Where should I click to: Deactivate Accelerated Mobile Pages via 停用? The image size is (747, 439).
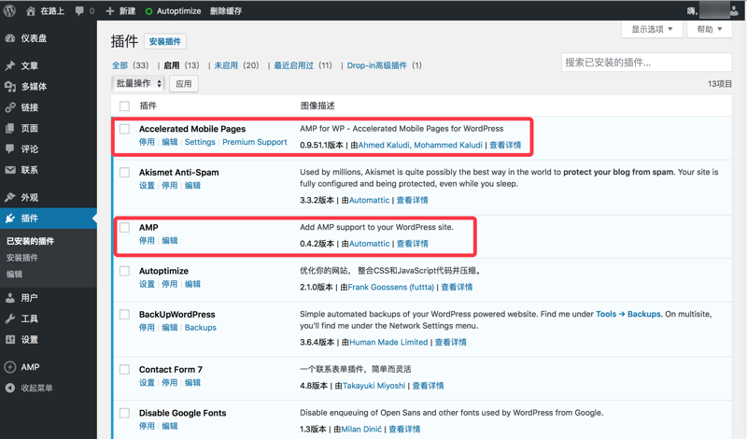click(147, 142)
